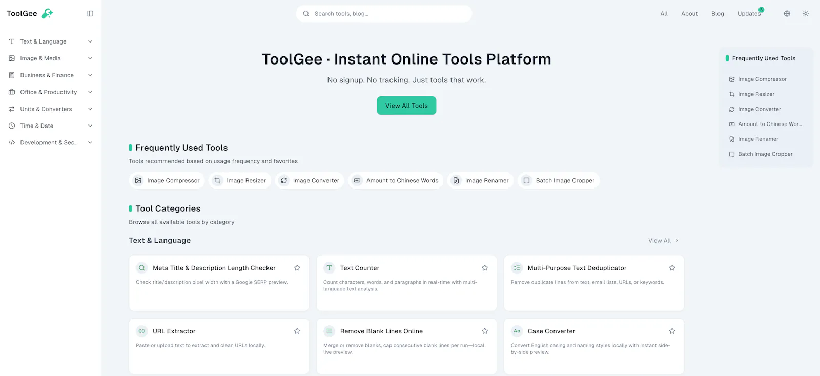The width and height of the screenshot is (820, 376).
Task: Open Image Resizer chip
Action: [240, 181]
